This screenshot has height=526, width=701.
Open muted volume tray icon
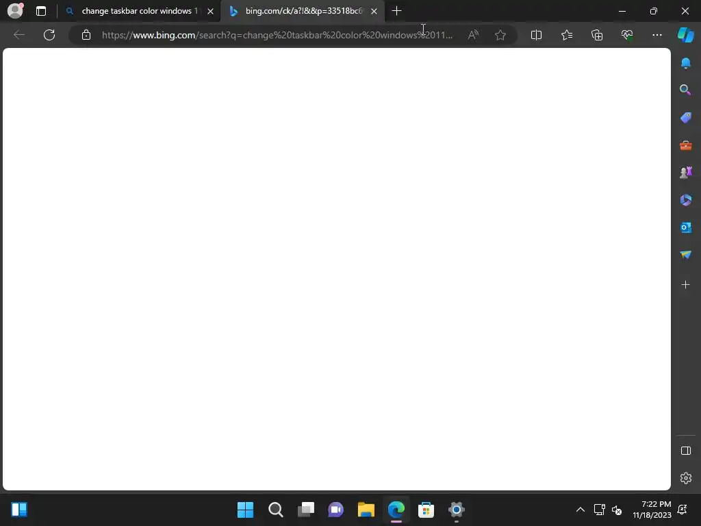click(x=617, y=510)
